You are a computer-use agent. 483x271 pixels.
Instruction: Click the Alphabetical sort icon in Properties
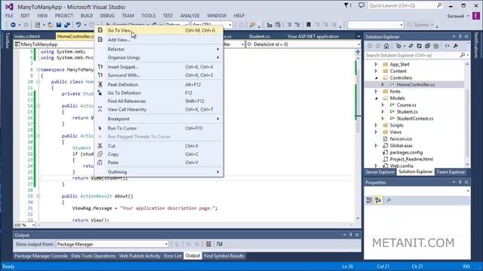coord(378,200)
